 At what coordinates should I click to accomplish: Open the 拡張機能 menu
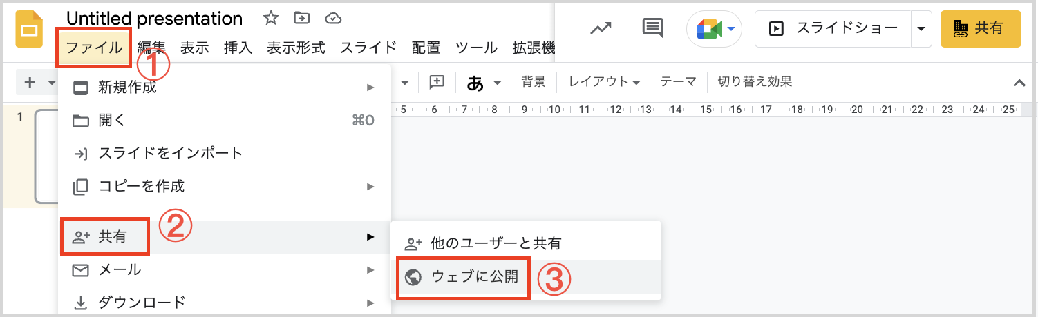coord(533,48)
